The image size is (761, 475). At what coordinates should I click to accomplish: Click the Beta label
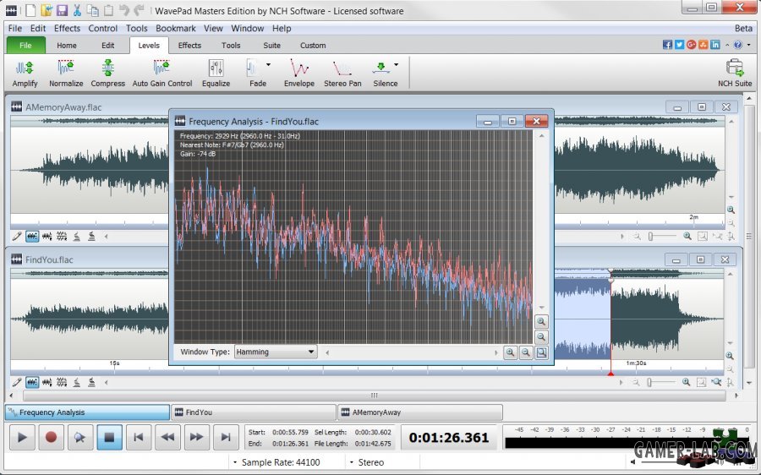(x=743, y=28)
